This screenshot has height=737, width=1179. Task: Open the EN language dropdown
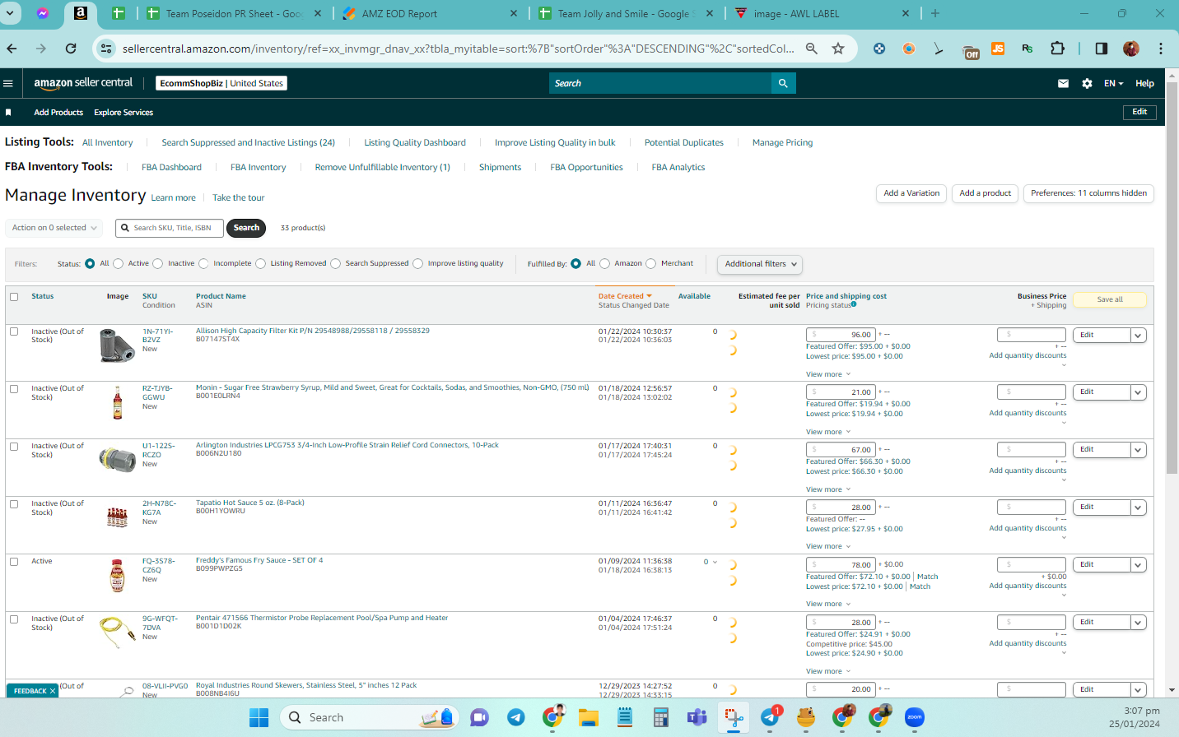[x=1114, y=83]
